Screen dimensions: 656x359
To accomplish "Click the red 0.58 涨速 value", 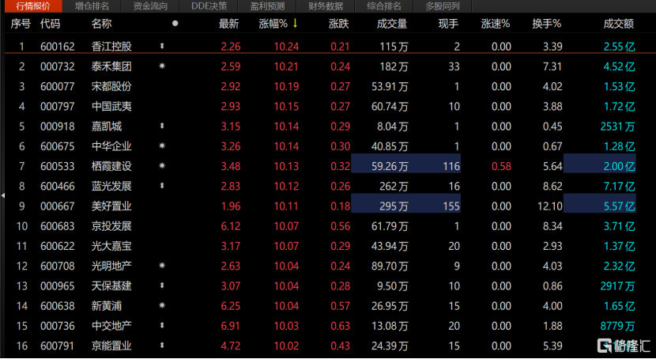I will tap(501, 167).
